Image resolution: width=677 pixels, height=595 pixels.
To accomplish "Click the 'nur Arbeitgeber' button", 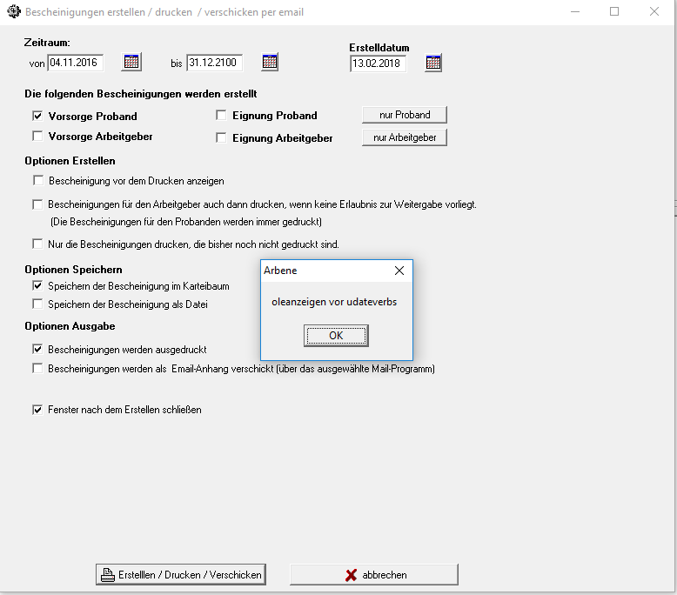I will [x=405, y=137].
